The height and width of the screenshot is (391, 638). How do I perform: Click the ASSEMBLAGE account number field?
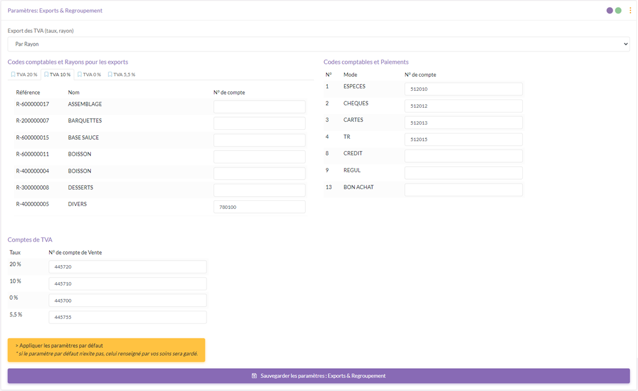[x=259, y=107]
